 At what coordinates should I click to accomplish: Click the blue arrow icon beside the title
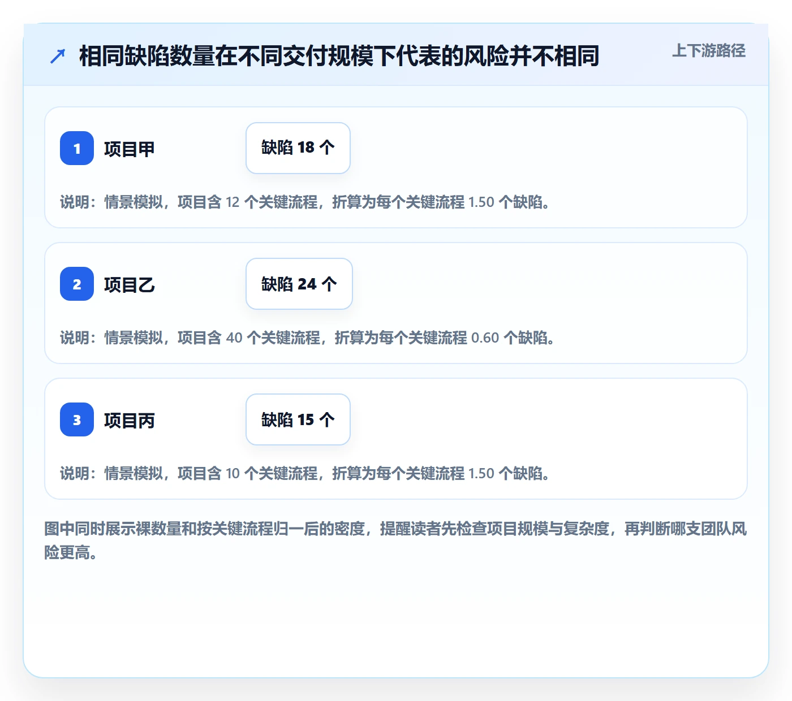tap(58, 57)
